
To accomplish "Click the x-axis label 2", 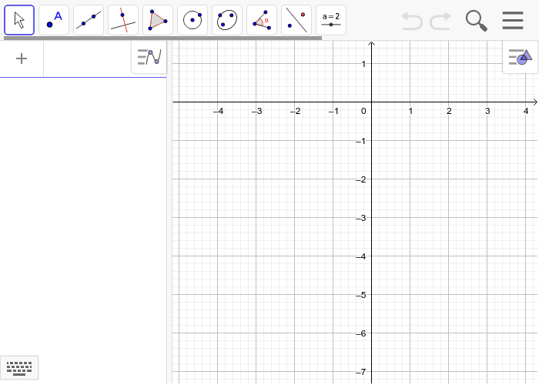I will click(x=449, y=111).
